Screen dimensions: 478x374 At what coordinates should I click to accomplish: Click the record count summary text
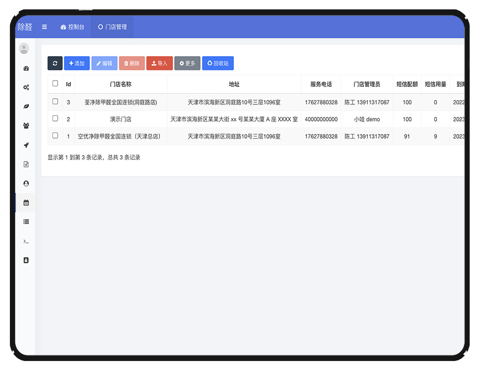(94, 157)
